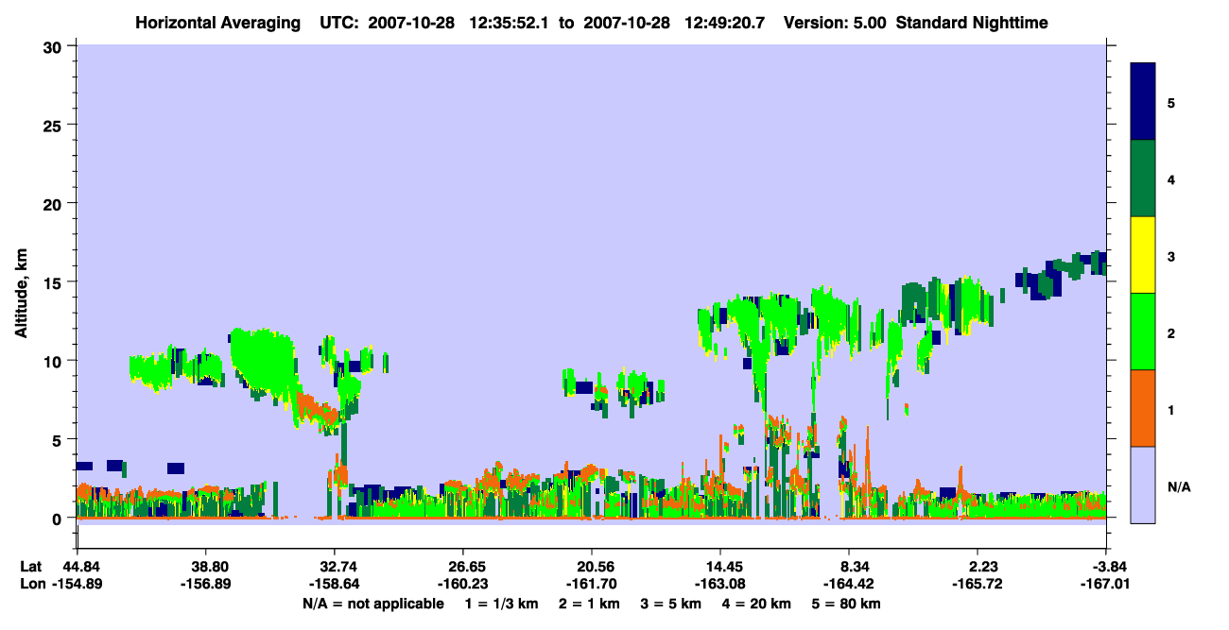
Task: Click latitude value 32.74
Action: 334,567
